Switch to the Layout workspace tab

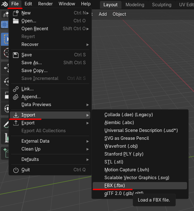(x=110, y=5)
